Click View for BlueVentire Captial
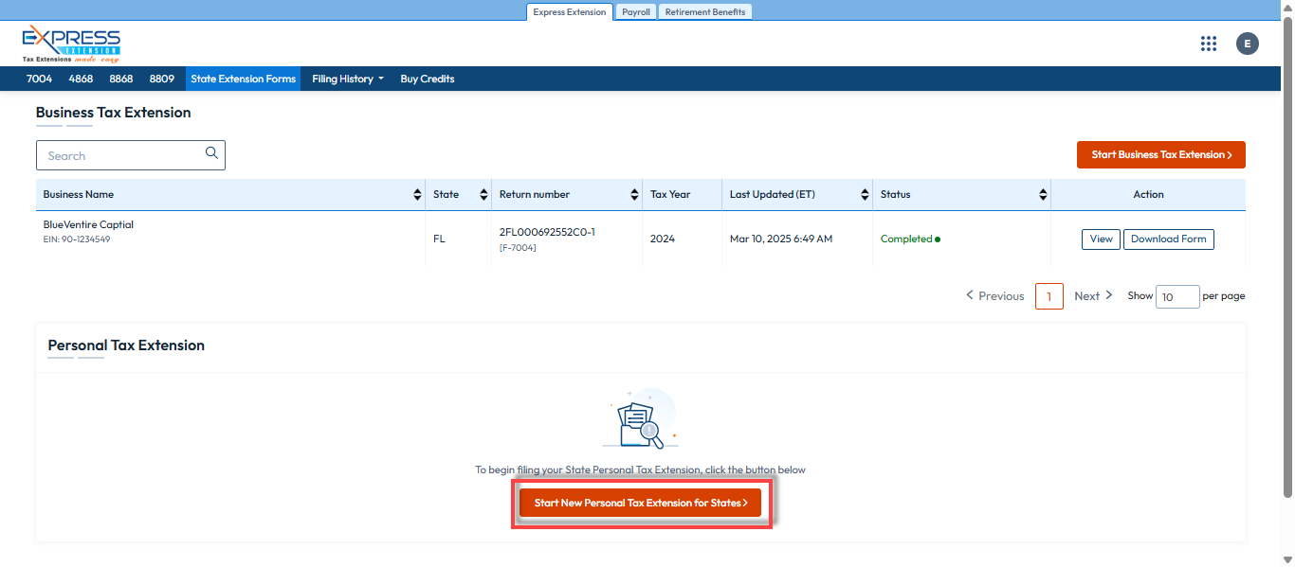1295x567 pixels. pyautogui.click(x=1101, y=239)
